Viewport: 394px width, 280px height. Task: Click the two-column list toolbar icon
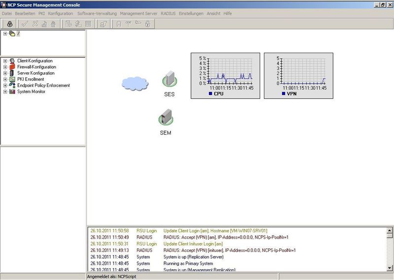click(88, 24)
